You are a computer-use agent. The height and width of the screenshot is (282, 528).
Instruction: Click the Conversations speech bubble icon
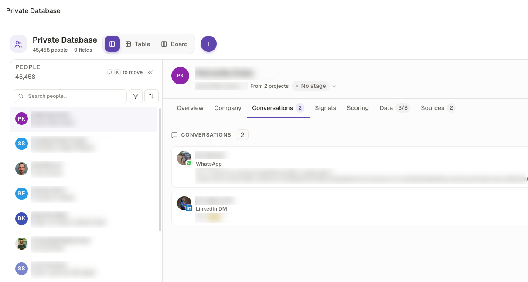(174, 135)
